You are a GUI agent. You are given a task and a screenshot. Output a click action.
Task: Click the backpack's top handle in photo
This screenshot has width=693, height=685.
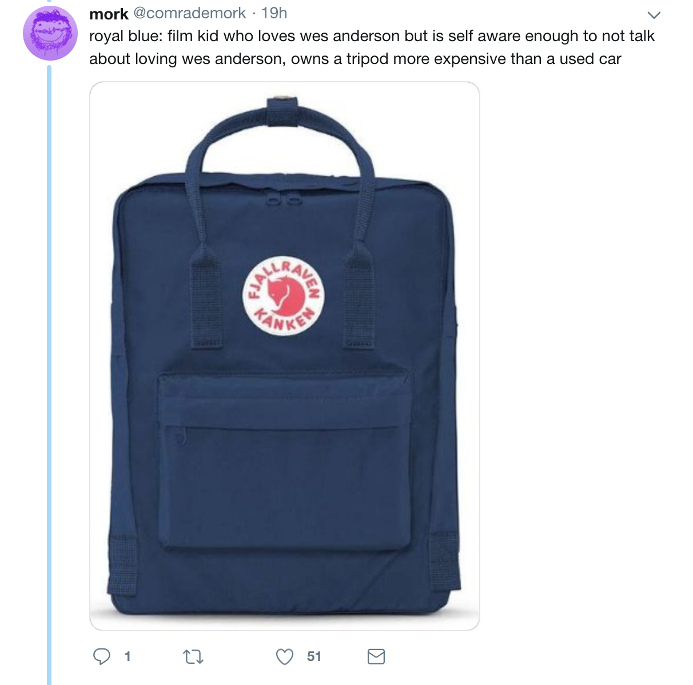point(281,137)
